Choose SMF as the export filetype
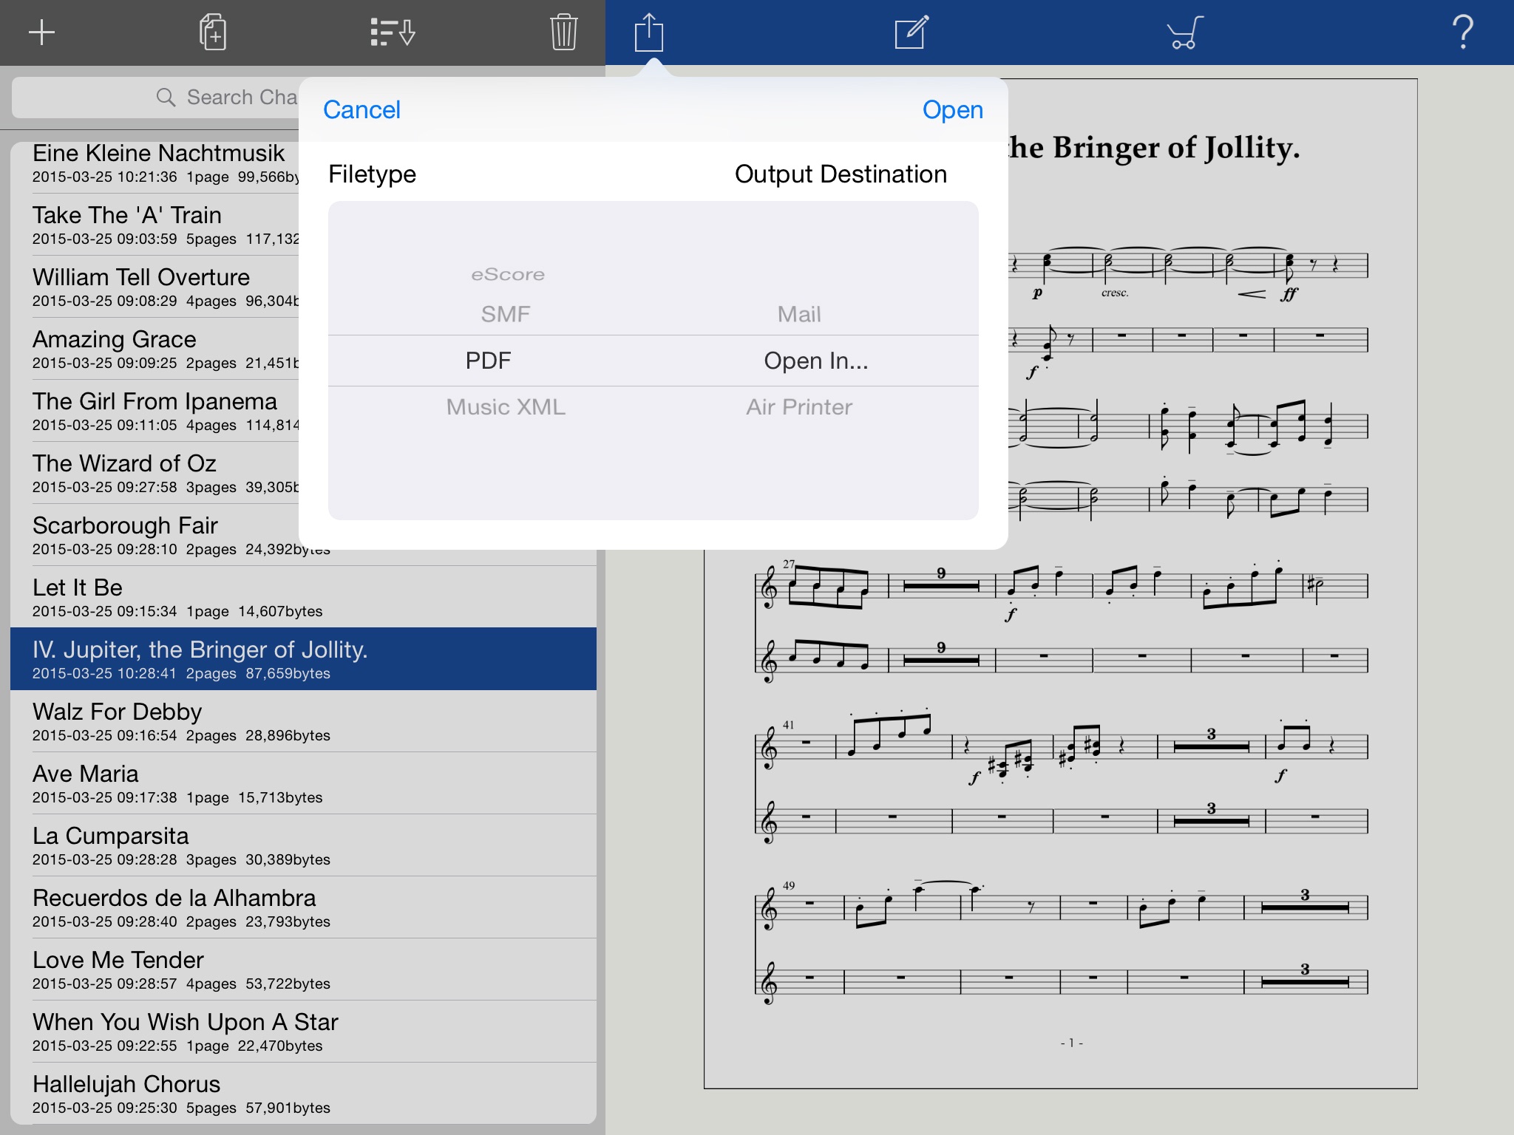Viewport: 1514px width, 1135px height. tap(506, 313)
